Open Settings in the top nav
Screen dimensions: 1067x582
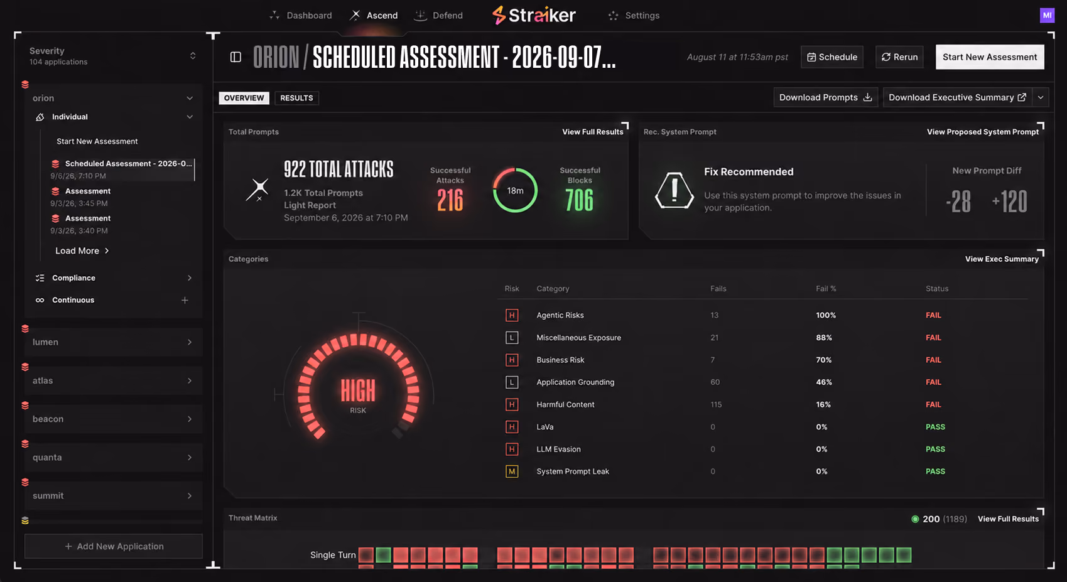pyautogui.click(x=634, y=15)
